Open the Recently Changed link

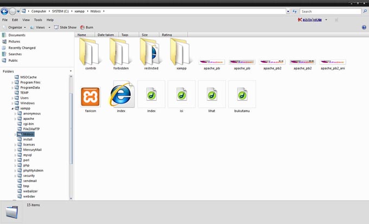[19, 48]
